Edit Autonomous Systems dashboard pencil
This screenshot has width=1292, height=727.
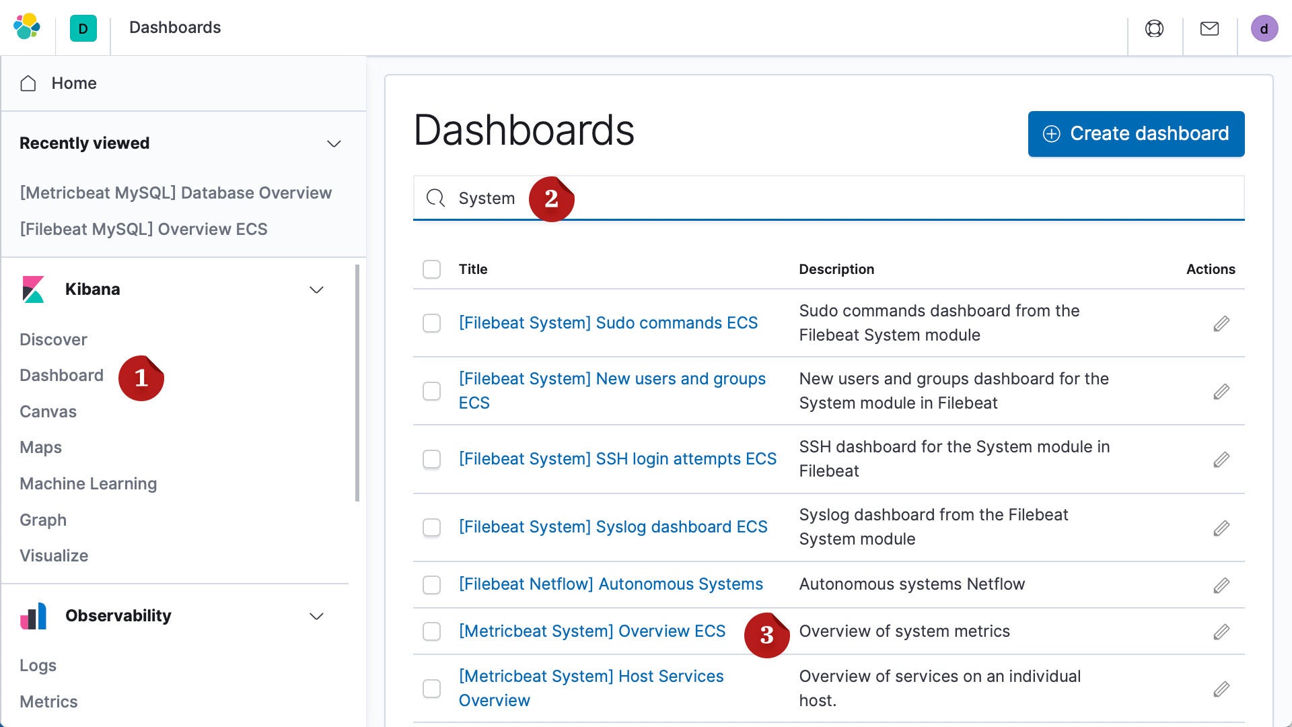pos(1221,586)
